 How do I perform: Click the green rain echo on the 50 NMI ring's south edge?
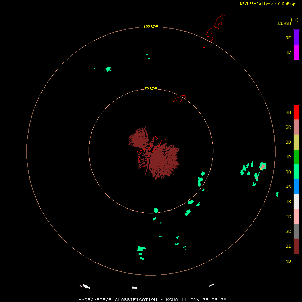(156, 210)
